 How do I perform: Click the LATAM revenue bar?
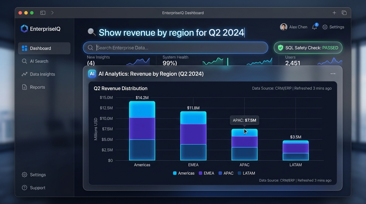click(296, 150)
